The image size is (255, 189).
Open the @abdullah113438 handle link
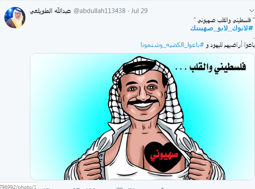pyautogui.click(x=100, y=11)
